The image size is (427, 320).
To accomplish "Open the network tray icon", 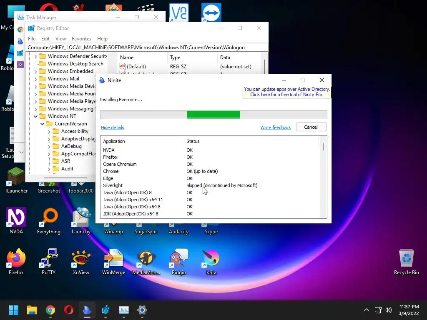I will [378, 310].
